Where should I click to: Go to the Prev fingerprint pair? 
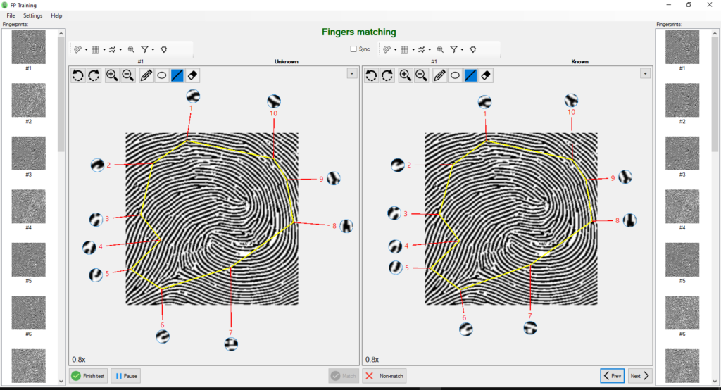[613, 376]
